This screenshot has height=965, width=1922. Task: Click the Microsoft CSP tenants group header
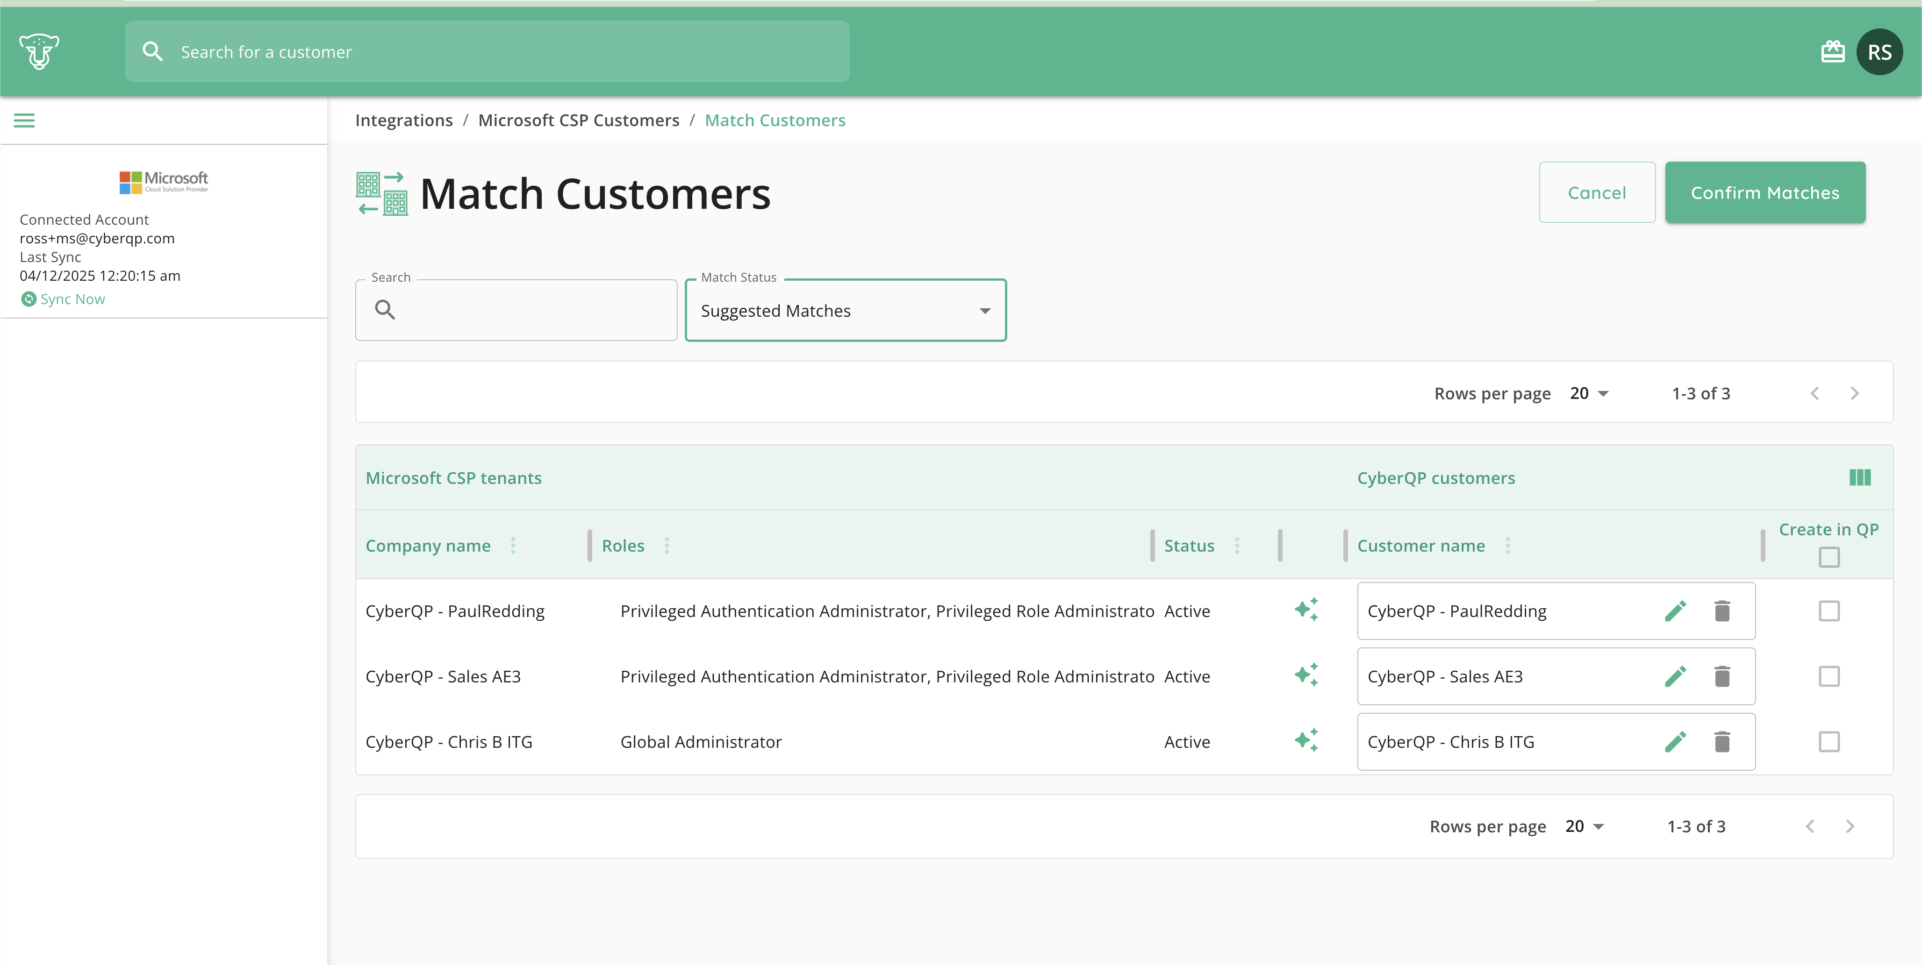pos(454,478)
